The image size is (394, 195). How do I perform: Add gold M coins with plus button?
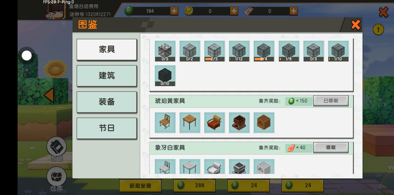click(234, 11)
